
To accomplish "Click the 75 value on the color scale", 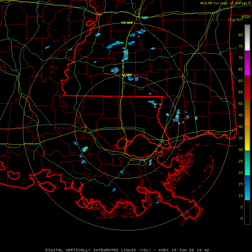I will point(241,46).
